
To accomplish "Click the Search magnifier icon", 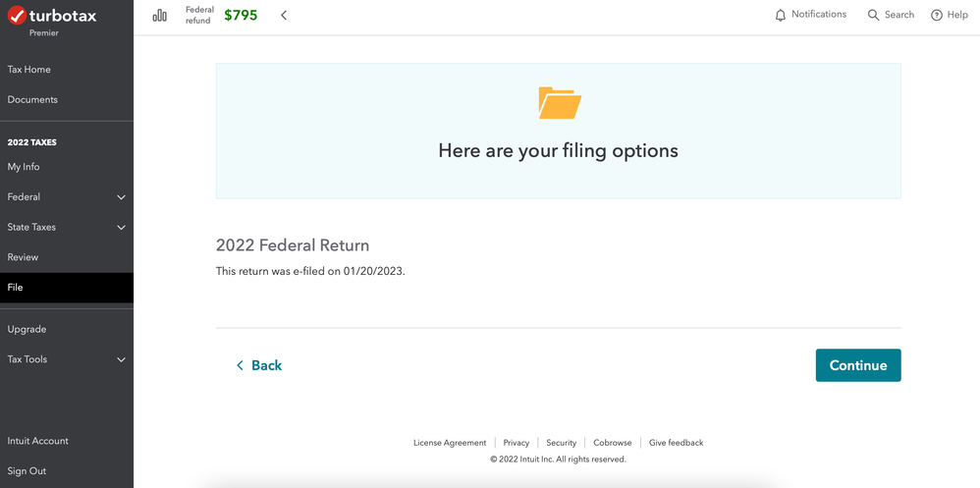I will (873, 15).
